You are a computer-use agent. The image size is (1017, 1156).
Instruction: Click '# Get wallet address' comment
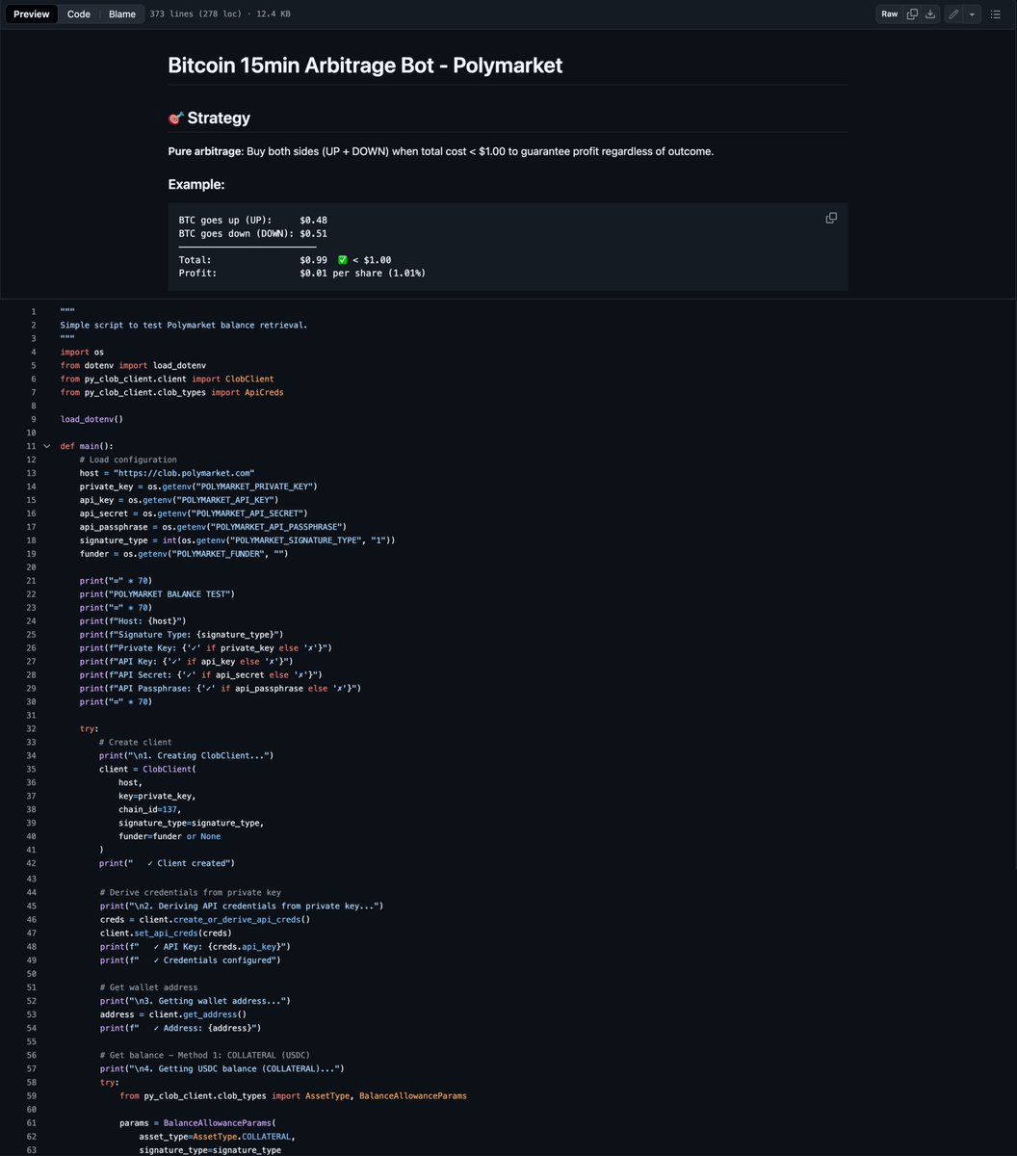point(148,987)
